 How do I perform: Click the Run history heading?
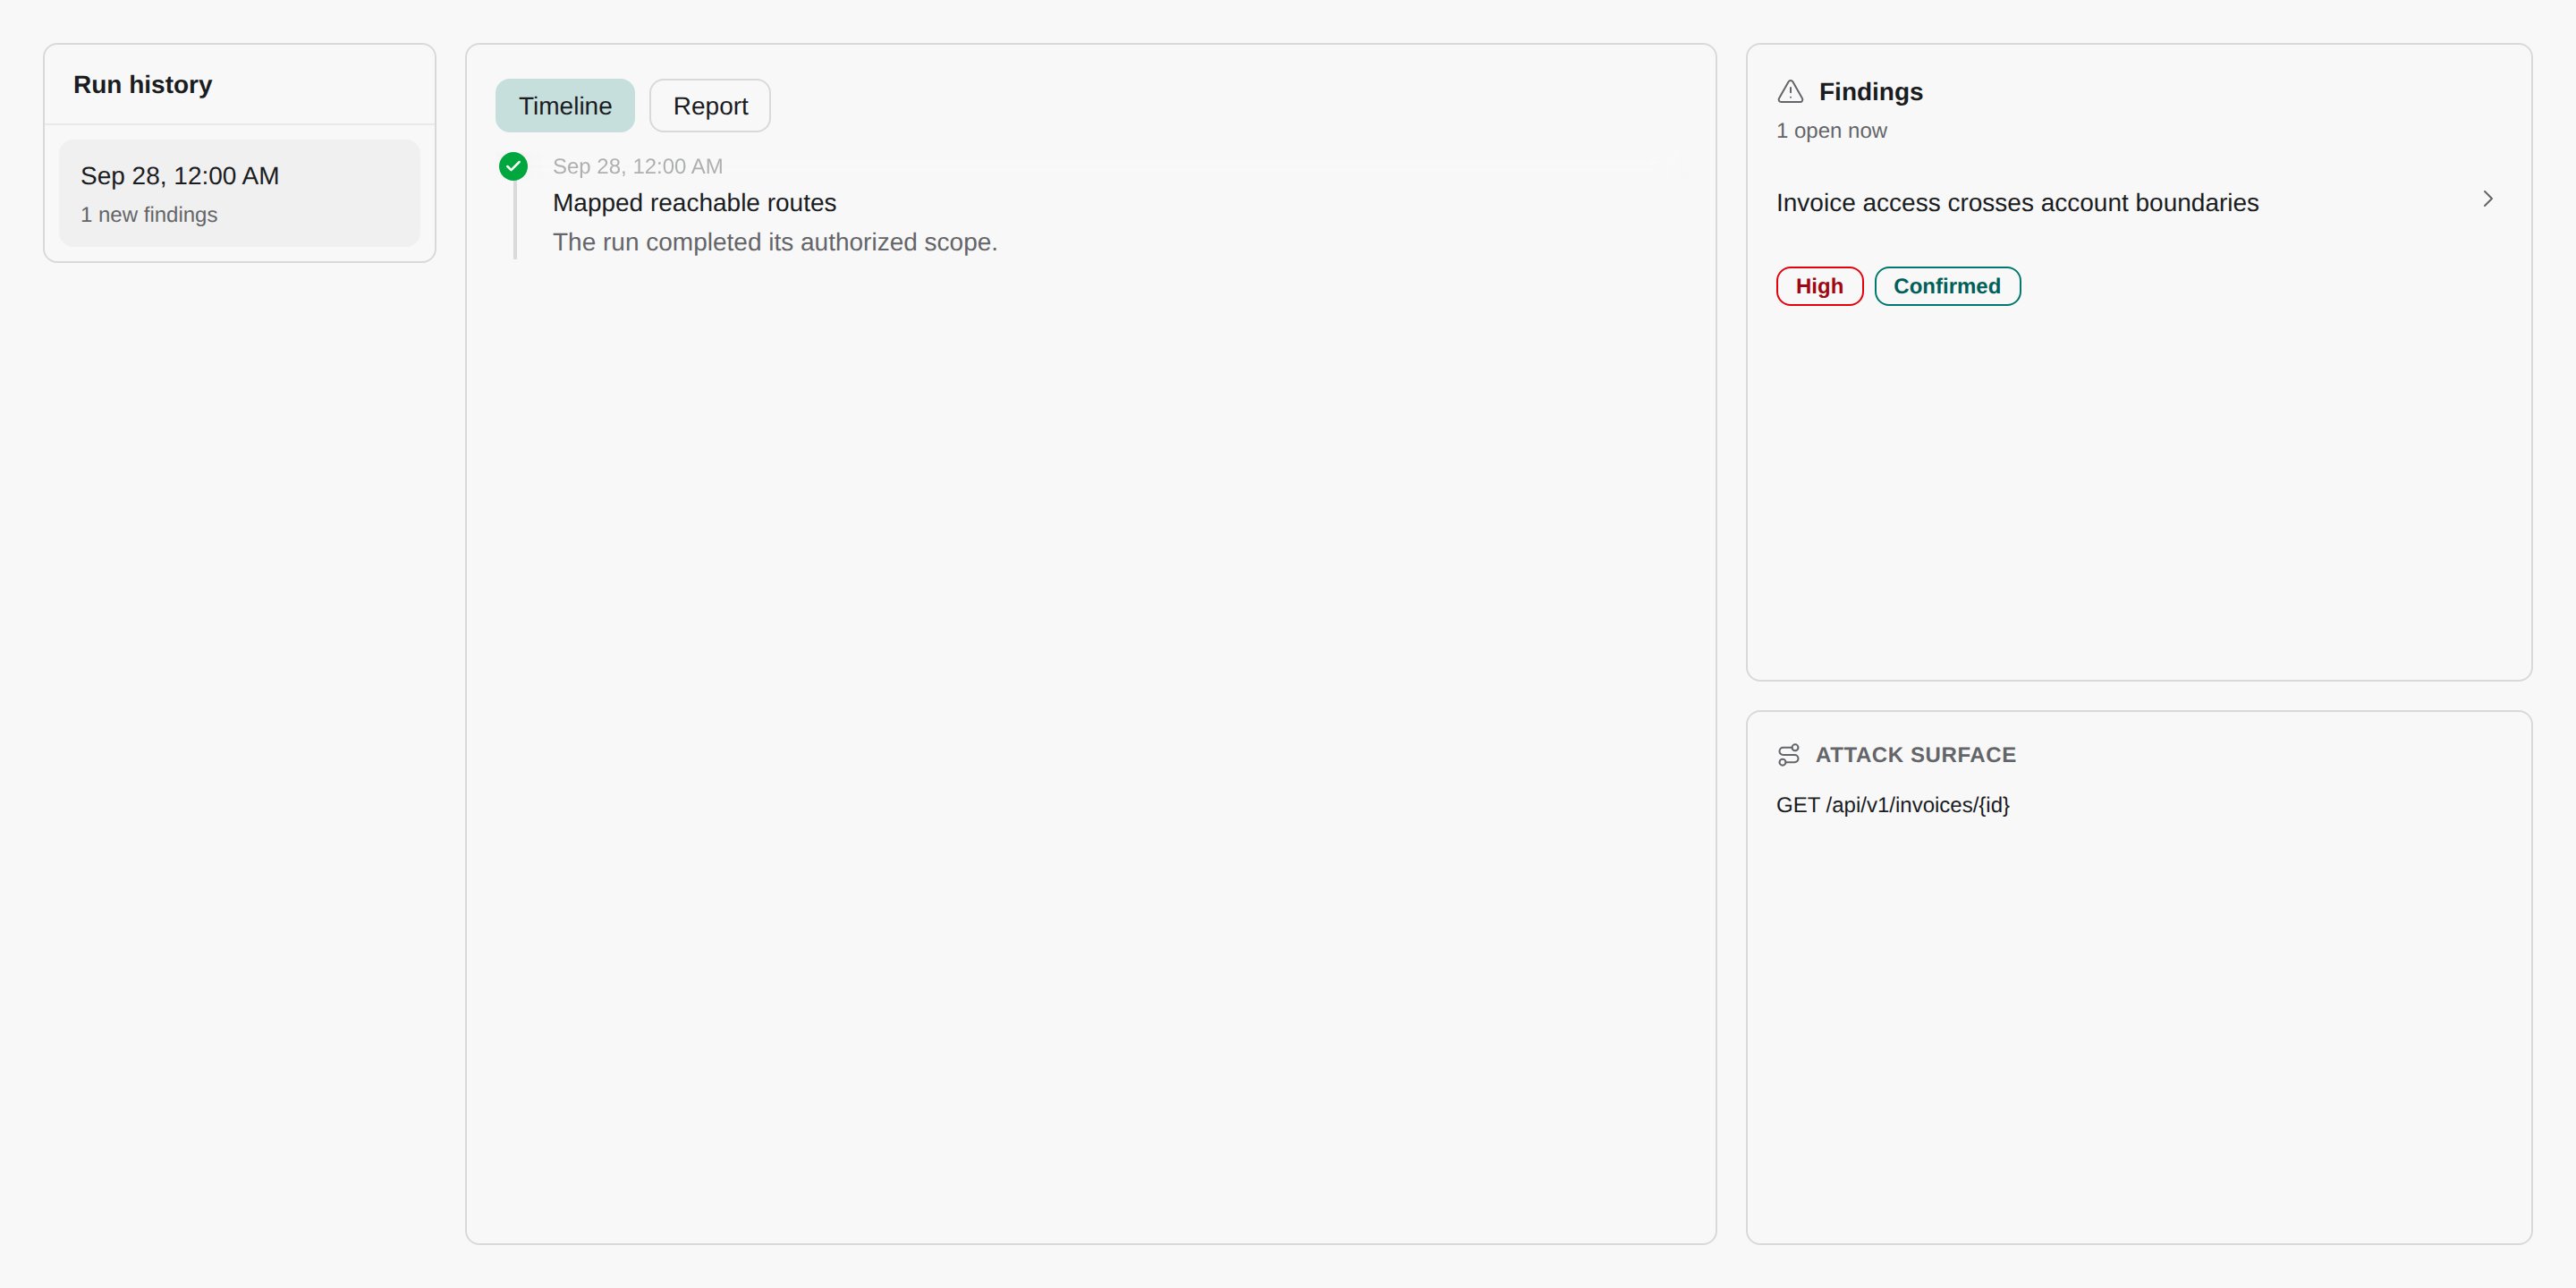click(x=143, y=85)
